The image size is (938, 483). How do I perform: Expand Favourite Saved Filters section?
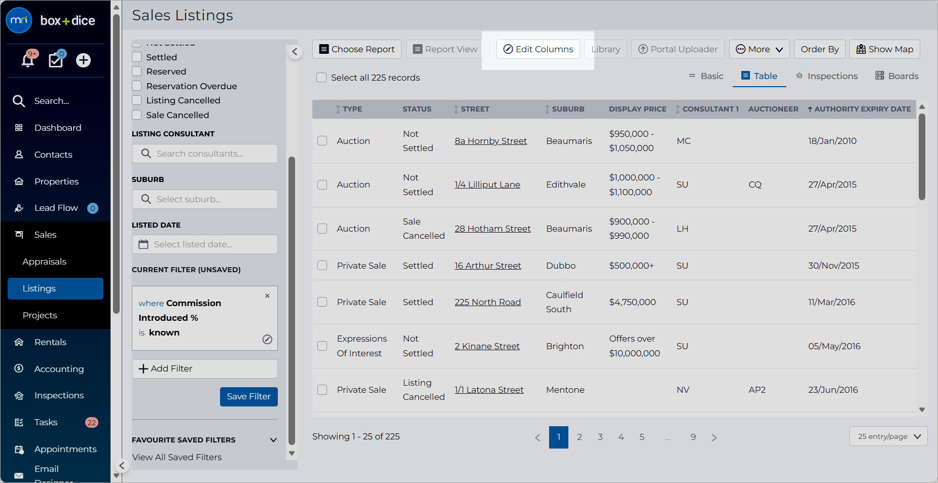[273, 440]
